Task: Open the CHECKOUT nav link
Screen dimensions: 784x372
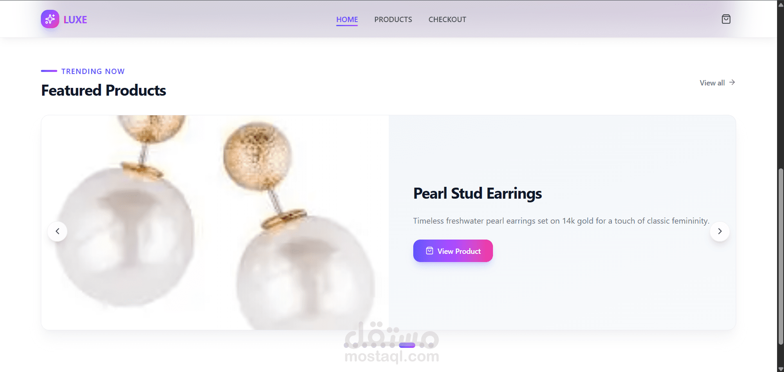Action: click(447, 20)
